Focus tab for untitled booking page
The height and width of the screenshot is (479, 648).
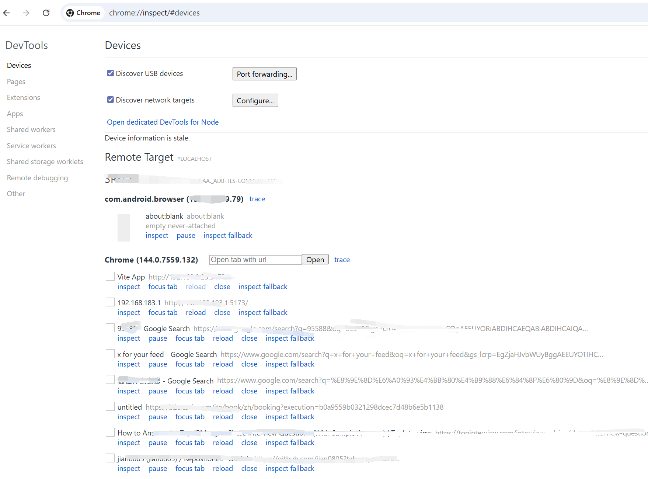click(190, 417)
